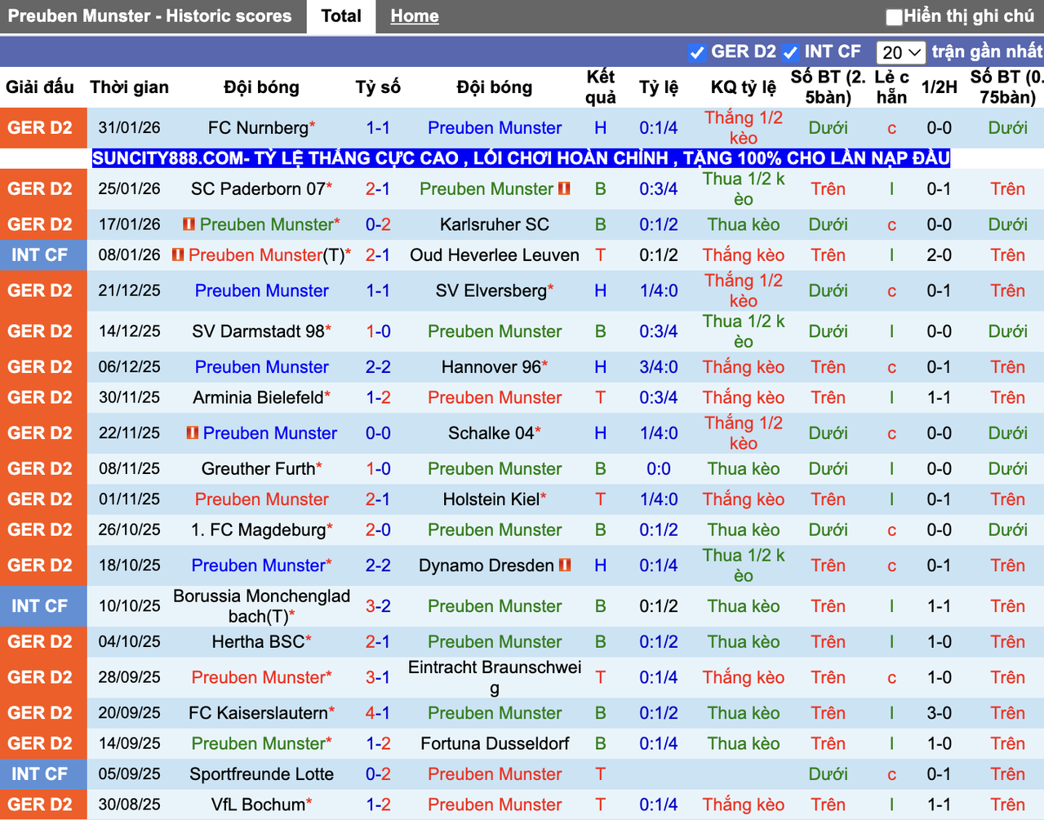Open 1. FC Magdeburg team page
Image resolution: width=1044 pixels, height=820 pixels.
(x=258, y=530)
